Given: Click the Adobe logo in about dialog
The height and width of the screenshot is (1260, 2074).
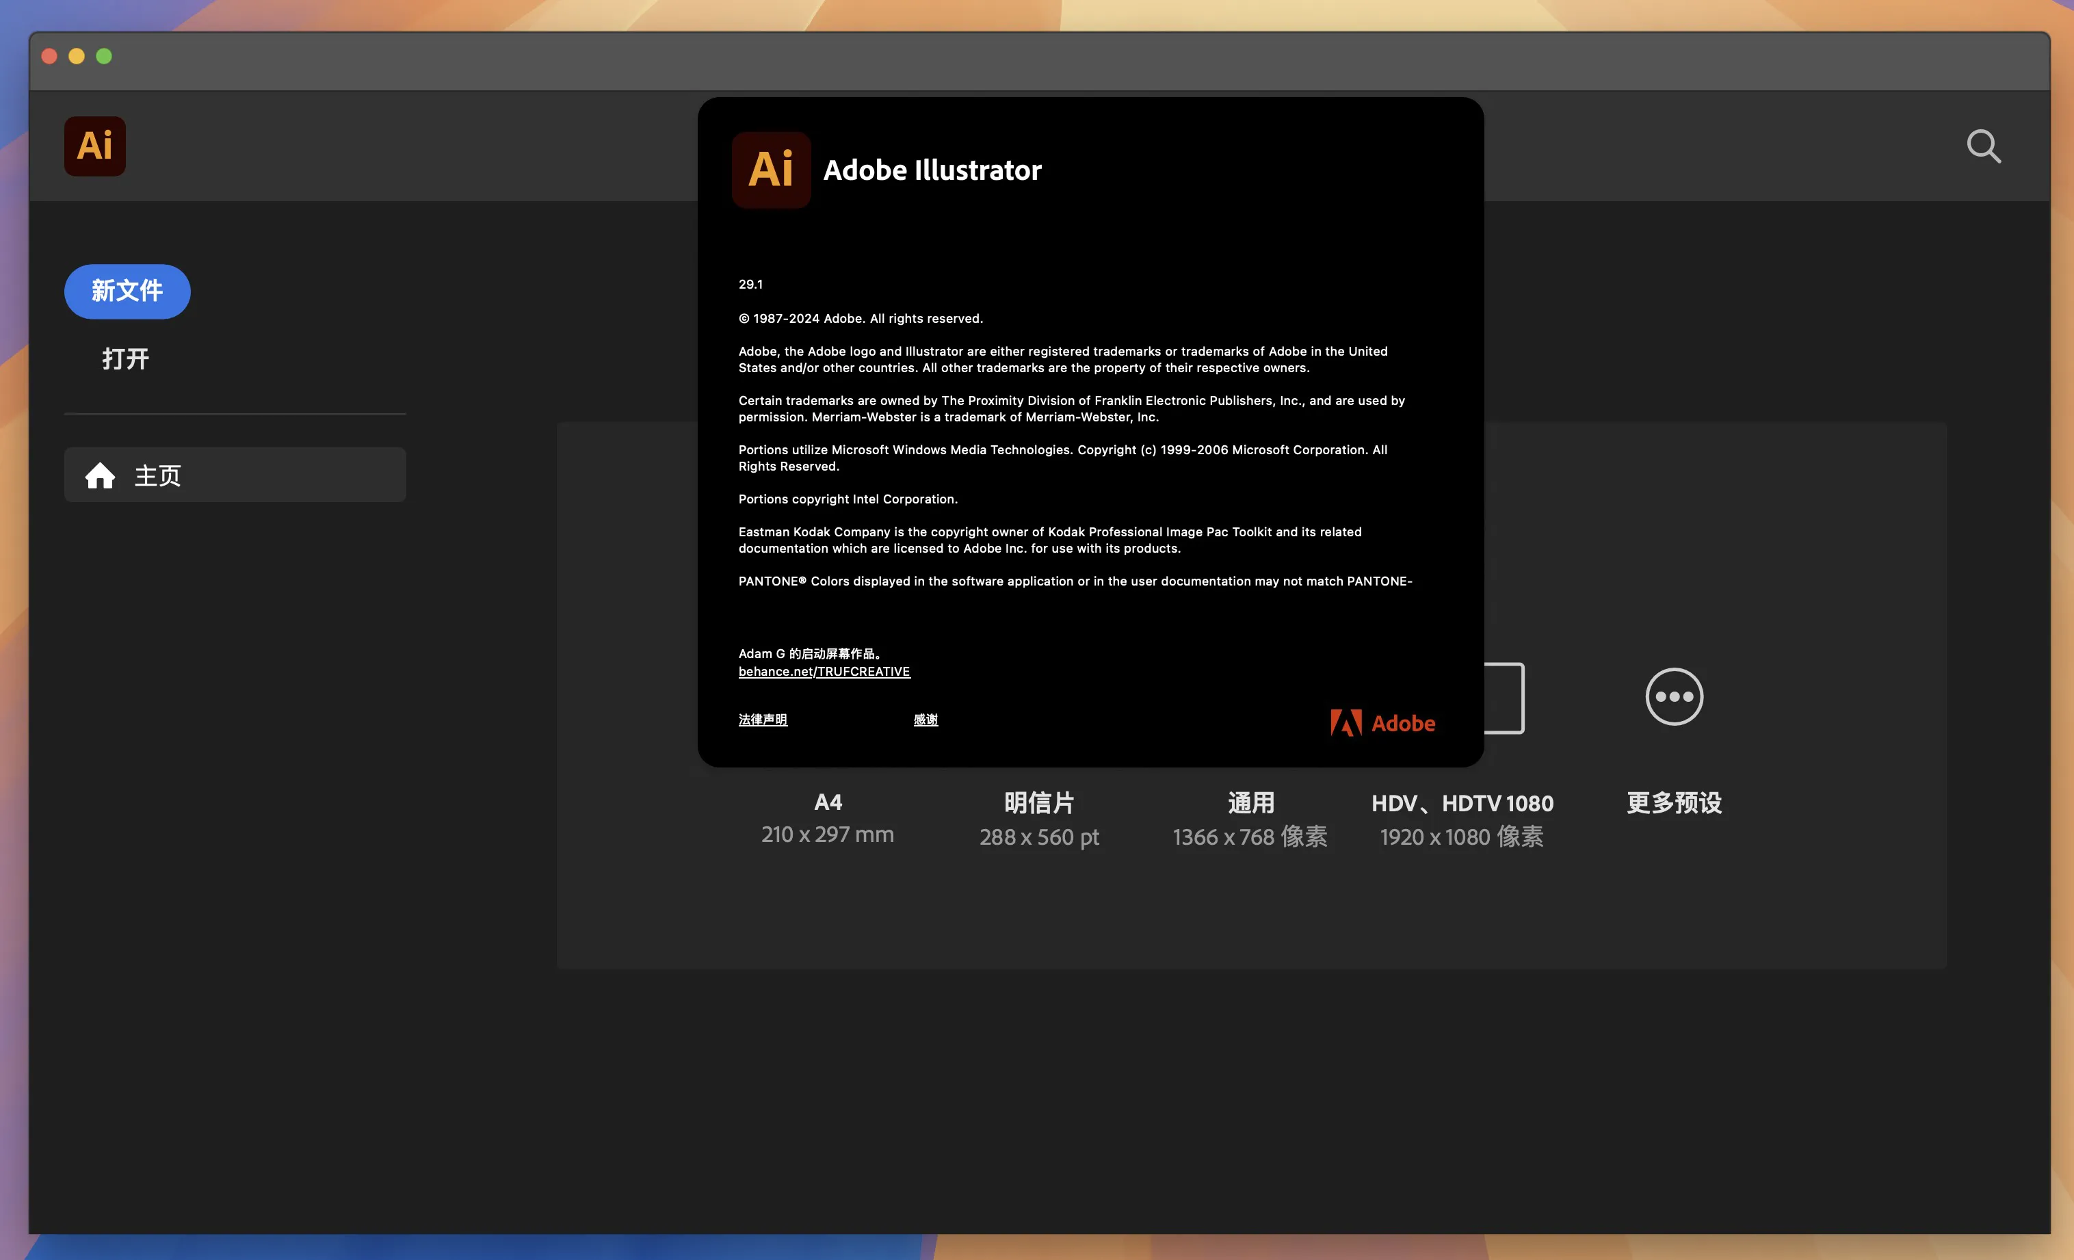Looking at the screenshot, I should [1382, 722].
